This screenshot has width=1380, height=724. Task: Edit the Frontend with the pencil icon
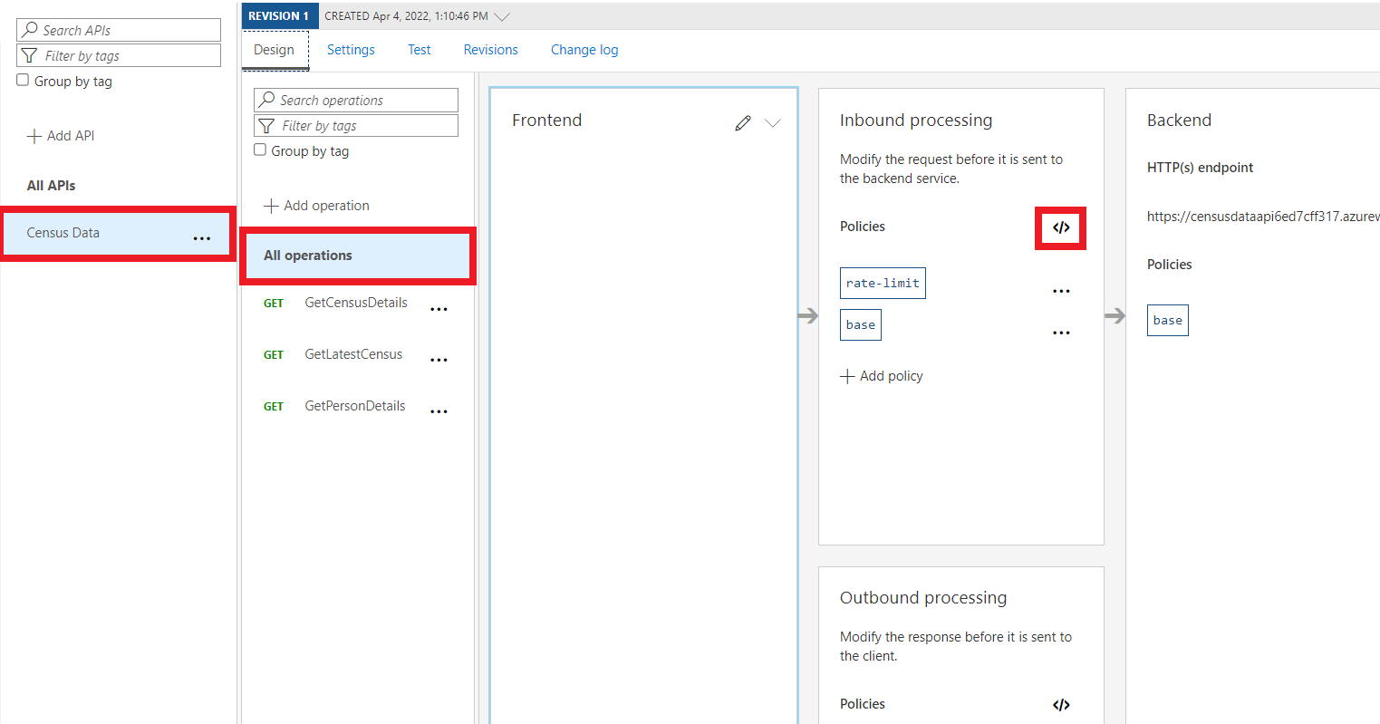[x=743, y=123]
